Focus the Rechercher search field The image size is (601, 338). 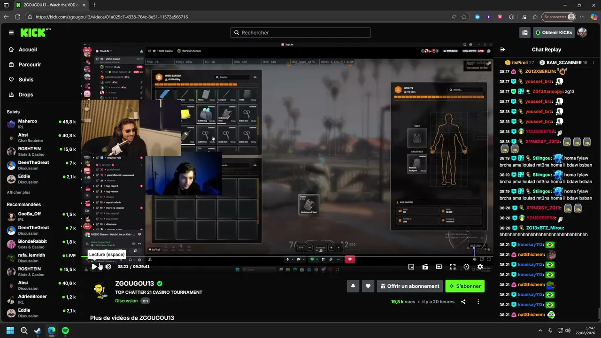300,33
